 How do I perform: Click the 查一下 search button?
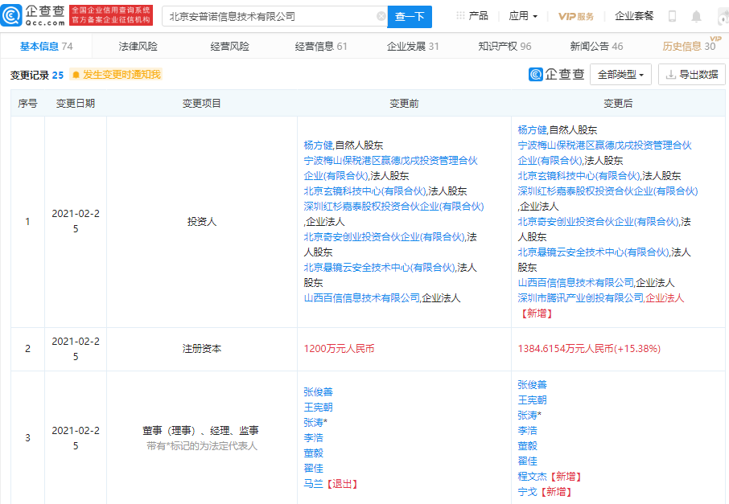[410, 17]
